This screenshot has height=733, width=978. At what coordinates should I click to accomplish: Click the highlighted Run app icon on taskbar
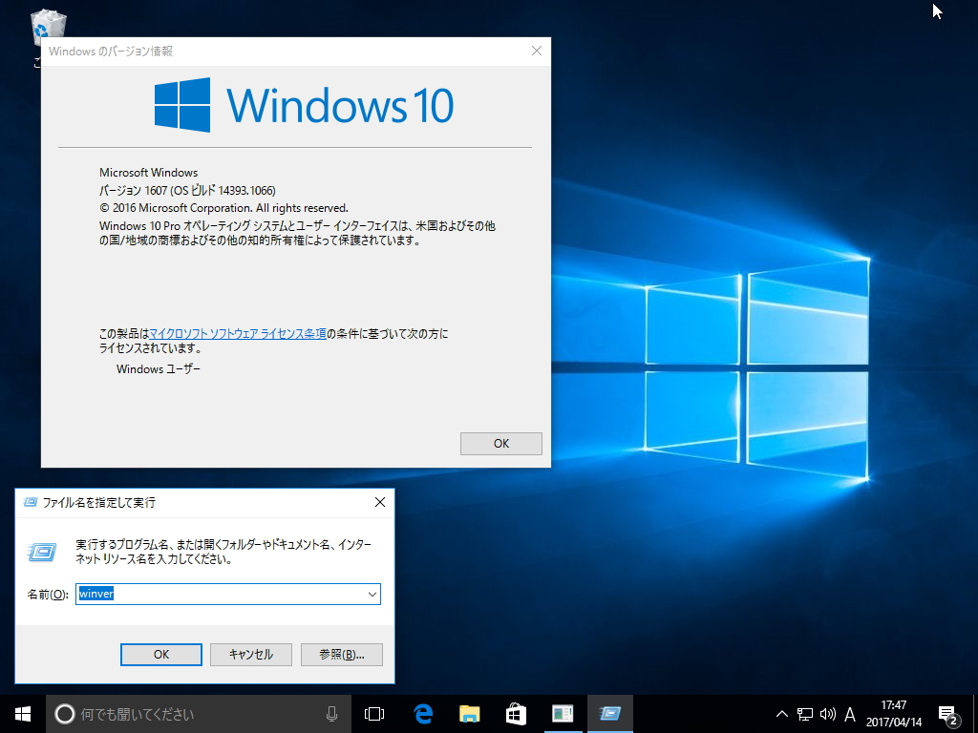609,713
